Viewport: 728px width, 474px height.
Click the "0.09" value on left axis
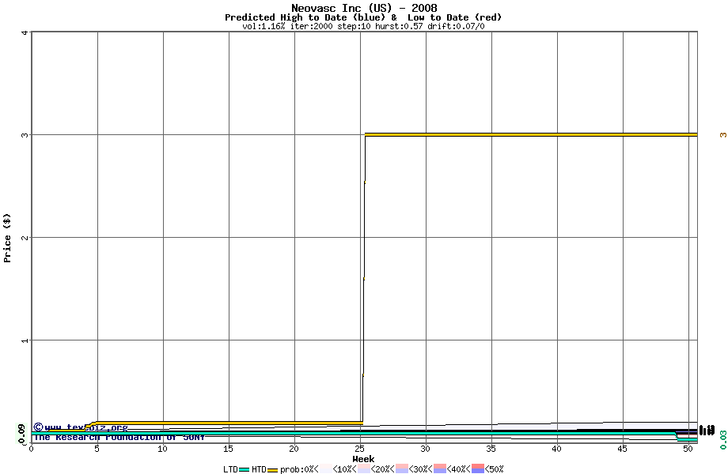pos(21,434)
